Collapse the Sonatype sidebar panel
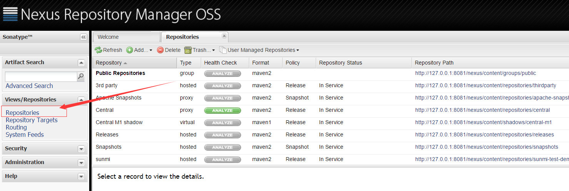The height and width of the screenshot is (191, 569). (x=83, y=37)
